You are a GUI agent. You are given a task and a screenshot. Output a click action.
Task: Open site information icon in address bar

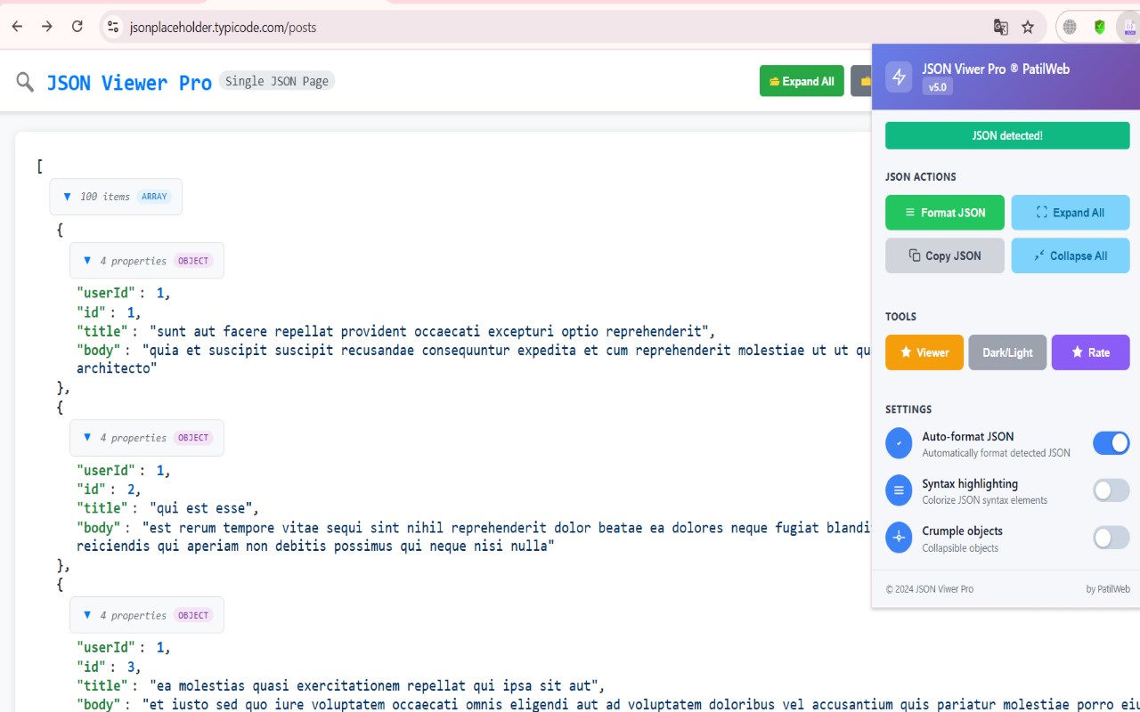113,28
